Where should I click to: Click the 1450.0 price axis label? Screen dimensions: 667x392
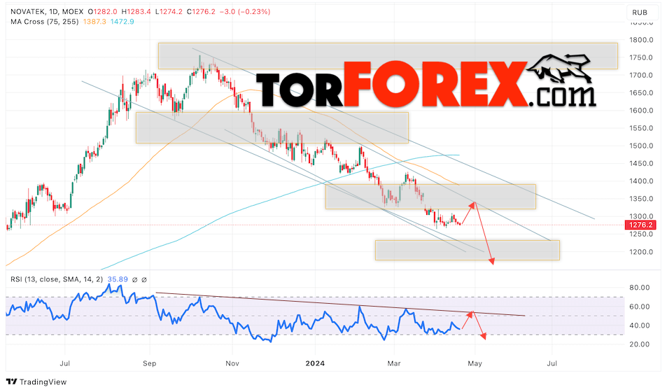click(x=641, y=163)
